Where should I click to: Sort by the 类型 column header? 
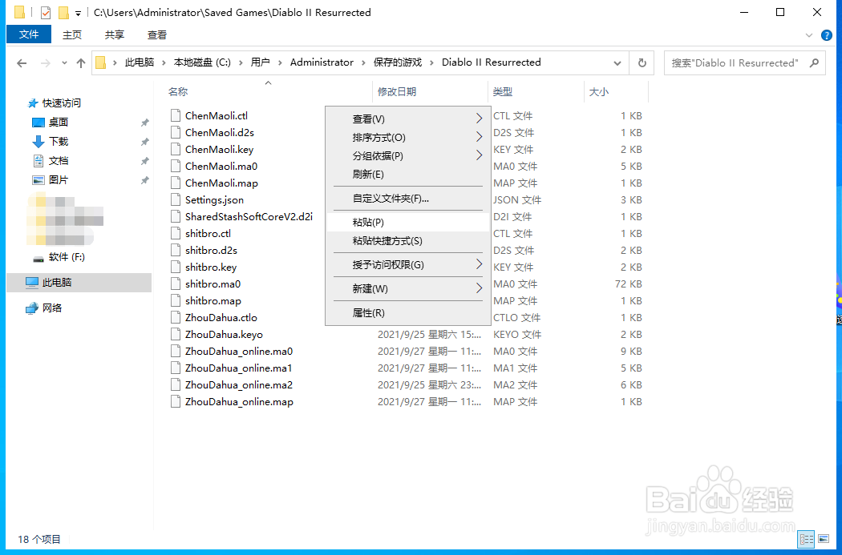pyautogui.click(x=503, y=91)
